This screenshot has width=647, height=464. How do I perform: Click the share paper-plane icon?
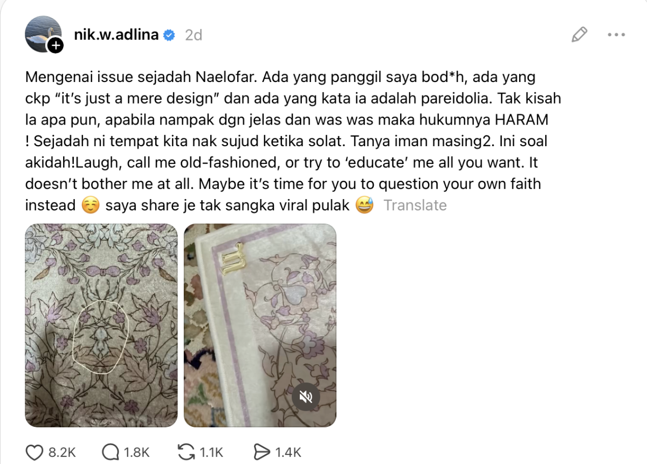(x=261, y=452)
